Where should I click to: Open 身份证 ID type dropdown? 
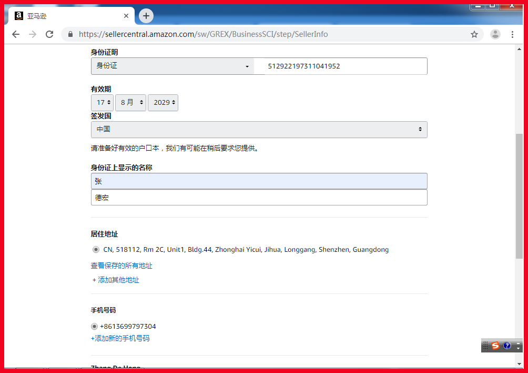172,66
